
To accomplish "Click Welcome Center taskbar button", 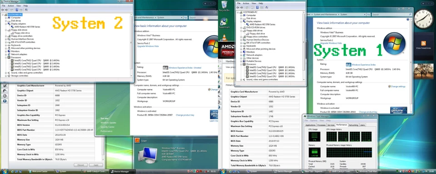I will (x=40, y=171).
